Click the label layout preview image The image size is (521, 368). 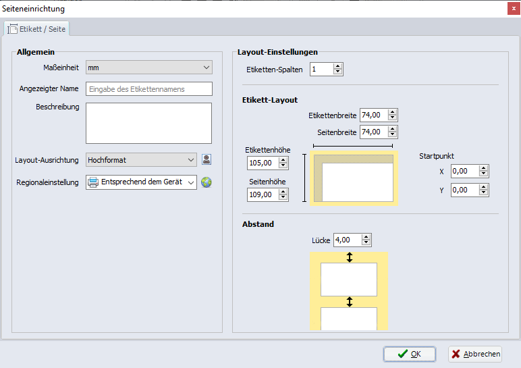point(354,178)
